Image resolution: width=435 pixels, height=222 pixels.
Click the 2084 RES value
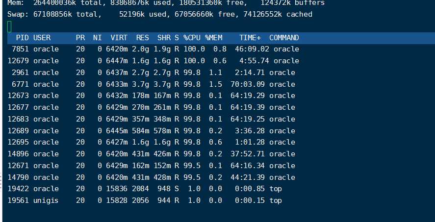140,189
